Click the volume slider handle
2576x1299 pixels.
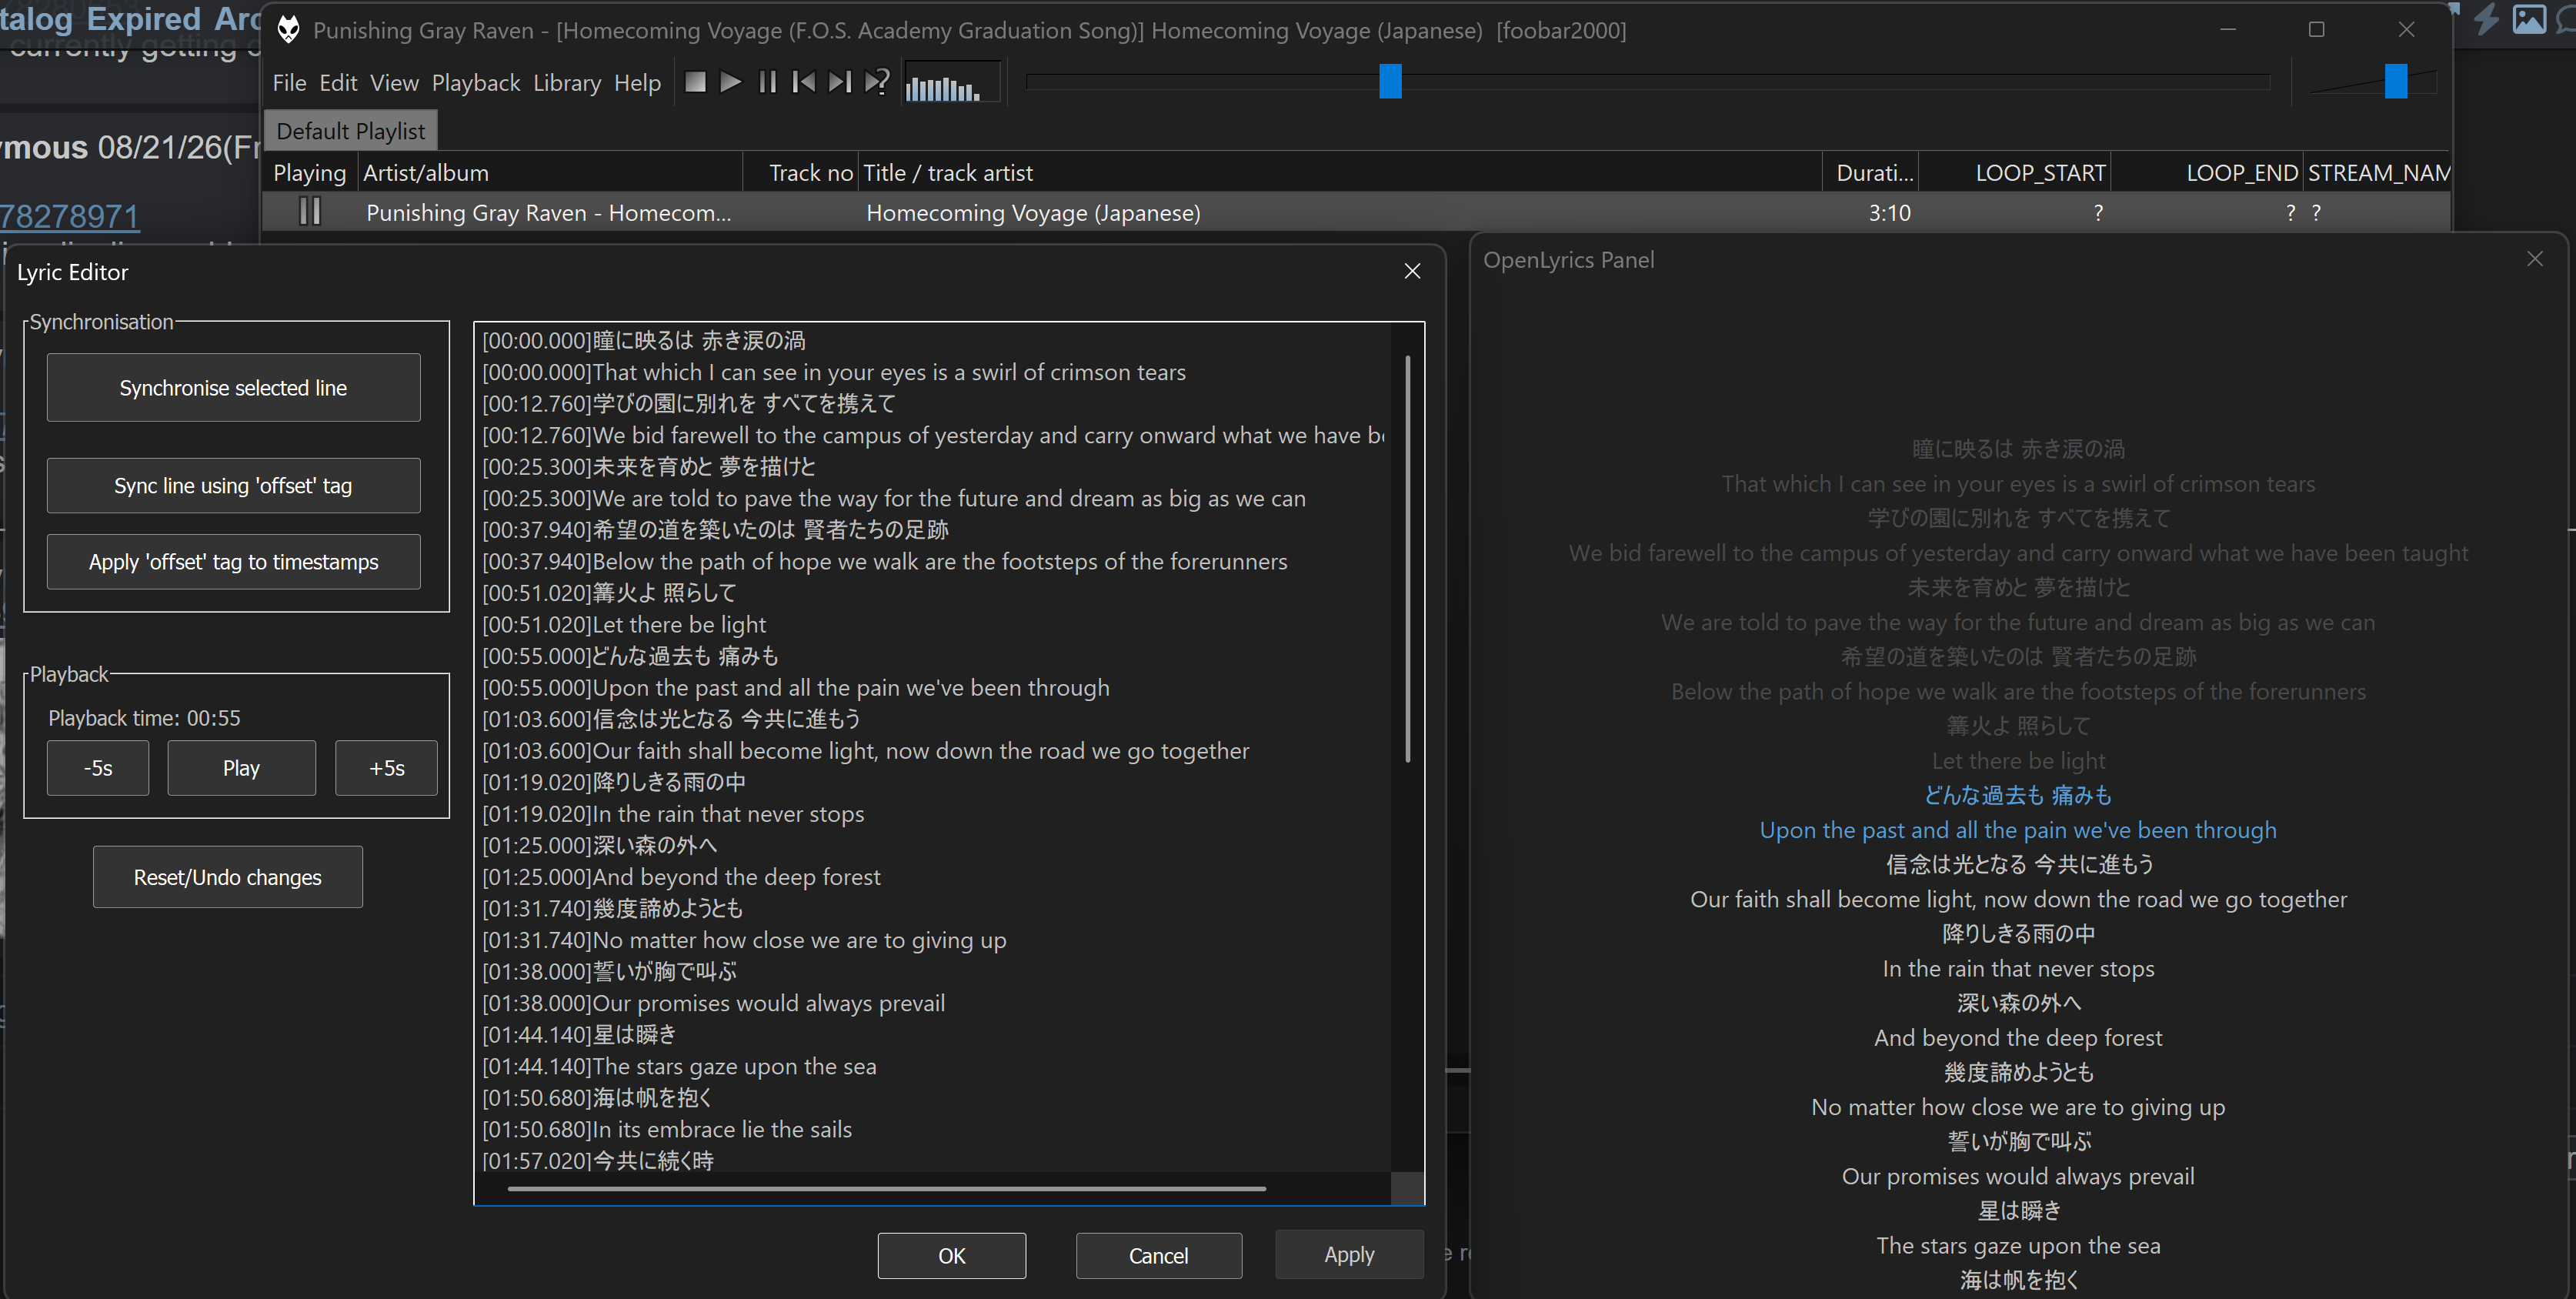click(2396, 81)
